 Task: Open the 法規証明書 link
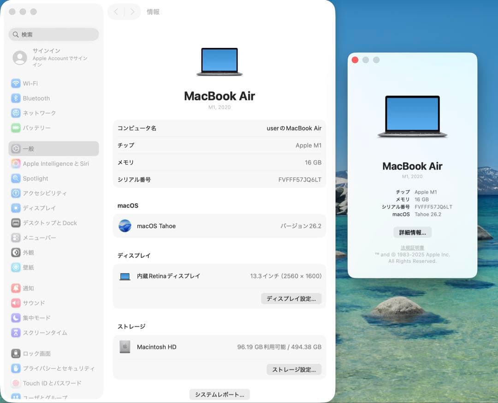click(x=412, y=247)
